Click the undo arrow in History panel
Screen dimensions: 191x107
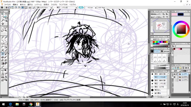[173, 46]
